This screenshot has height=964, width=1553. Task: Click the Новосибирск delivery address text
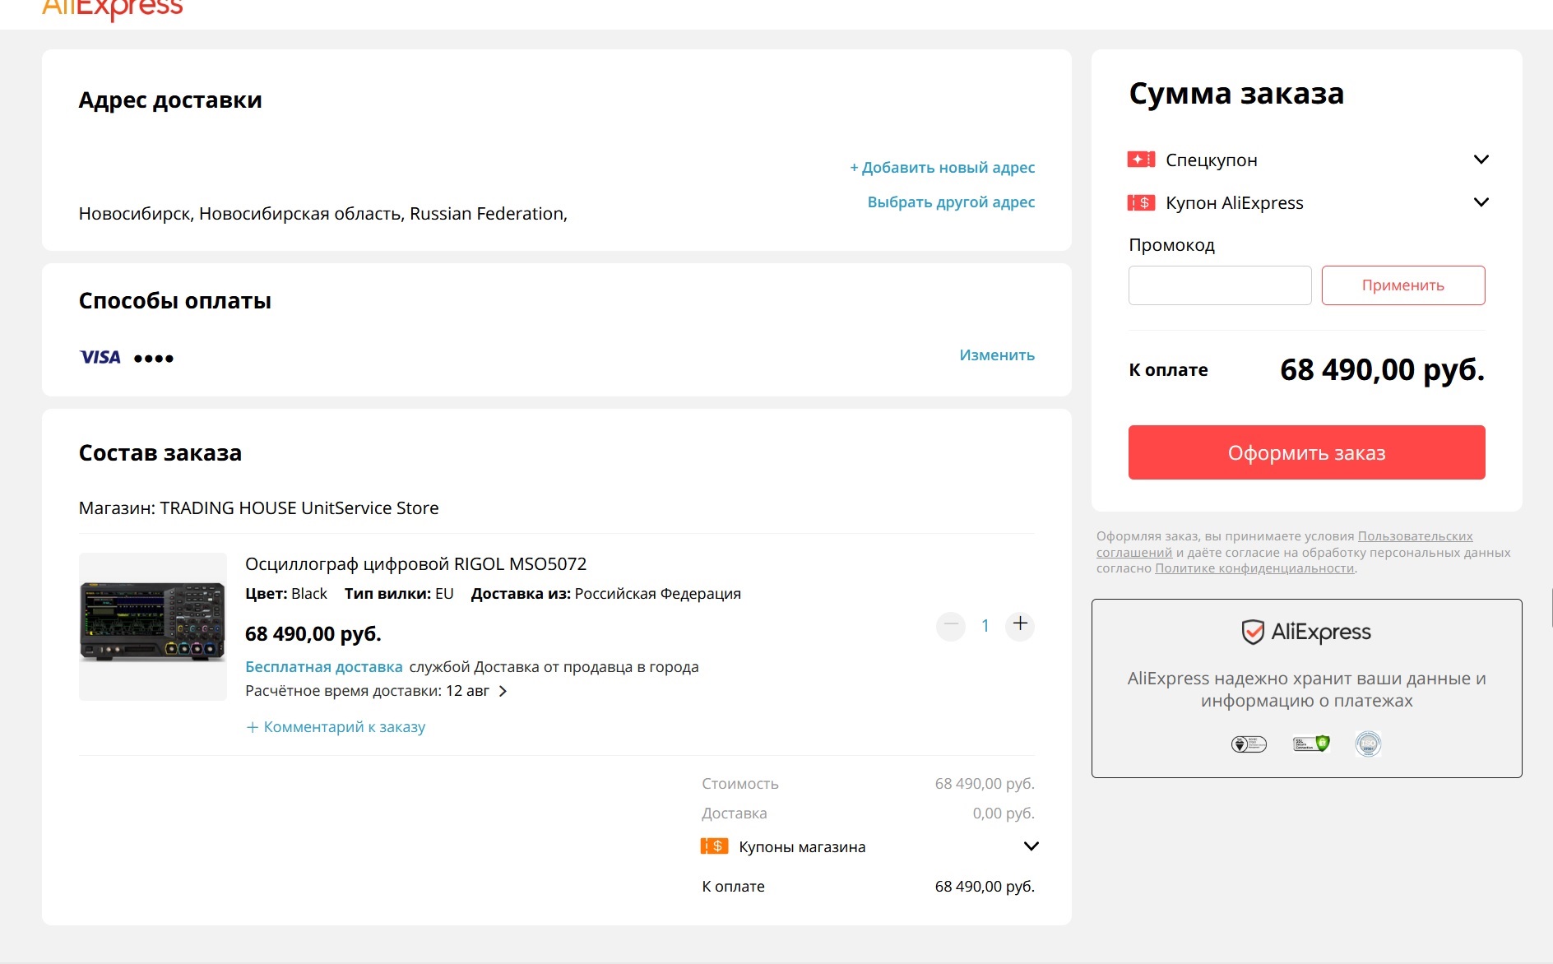[323, 214]
